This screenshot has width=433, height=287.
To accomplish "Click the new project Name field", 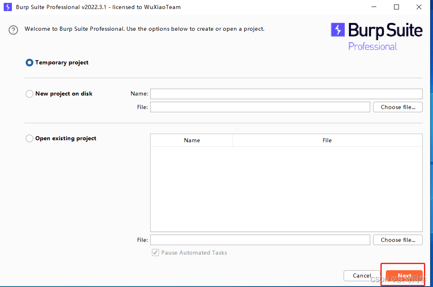I will tap(286, 94).
